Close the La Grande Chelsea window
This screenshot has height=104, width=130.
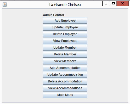tap(122, 3)
